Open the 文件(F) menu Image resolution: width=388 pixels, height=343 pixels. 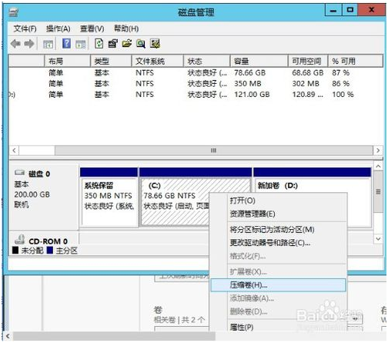[x=25, y=28]
